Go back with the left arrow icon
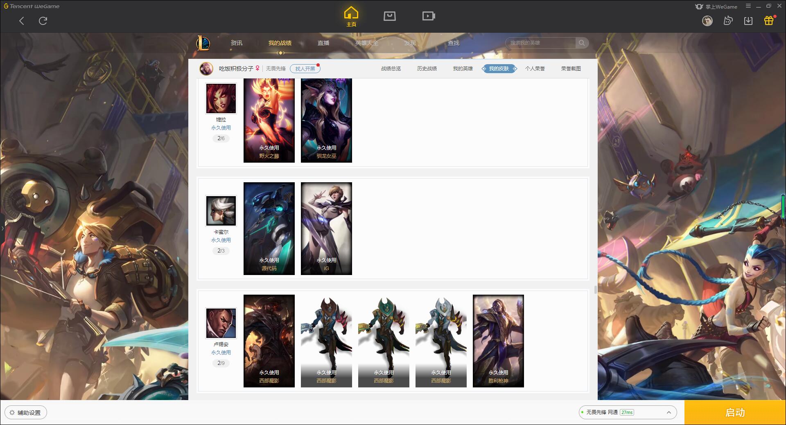The width and height of the screenshot is (786, 425). [x=22, y=21]
